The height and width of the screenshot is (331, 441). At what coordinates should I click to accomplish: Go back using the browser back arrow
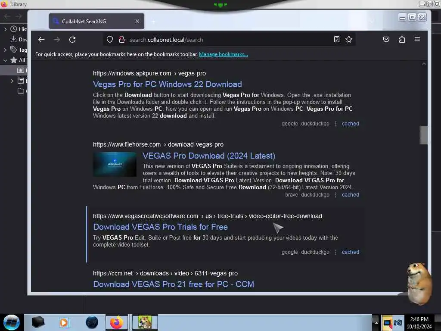pos(41,40)
